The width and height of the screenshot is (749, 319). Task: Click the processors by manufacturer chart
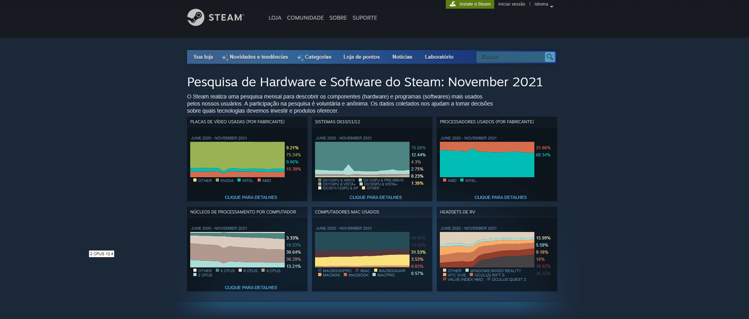pyautogui.click(x=487, y=159)
